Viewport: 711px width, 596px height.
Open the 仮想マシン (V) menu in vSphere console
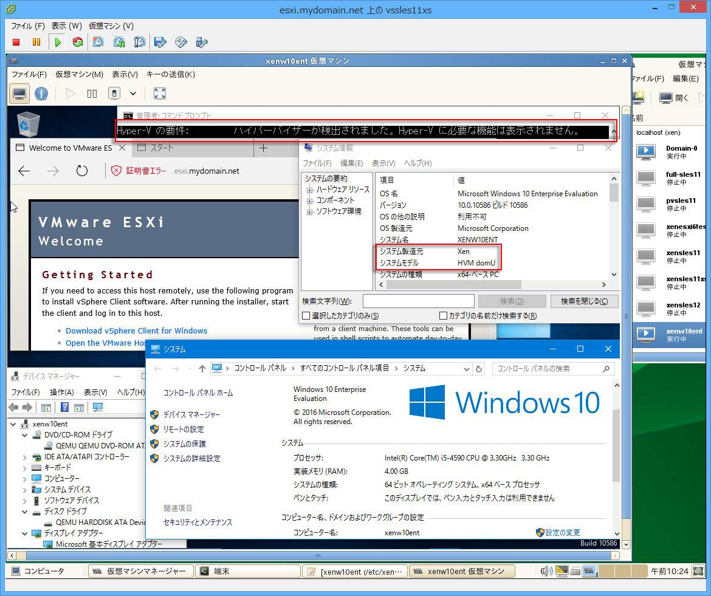pyautogui.click(x=111, y=26)
